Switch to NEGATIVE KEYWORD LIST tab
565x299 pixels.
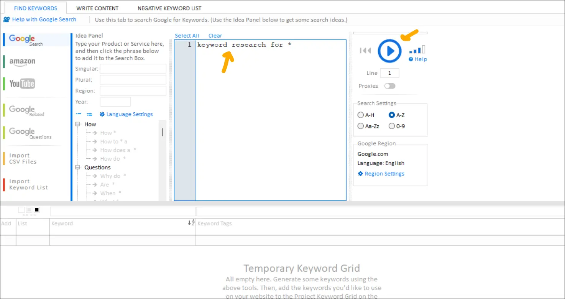(169, 8)
